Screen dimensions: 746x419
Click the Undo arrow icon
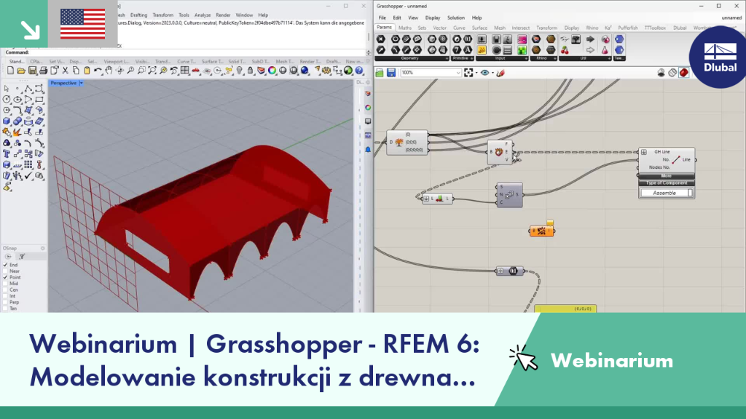pos(98,71)
